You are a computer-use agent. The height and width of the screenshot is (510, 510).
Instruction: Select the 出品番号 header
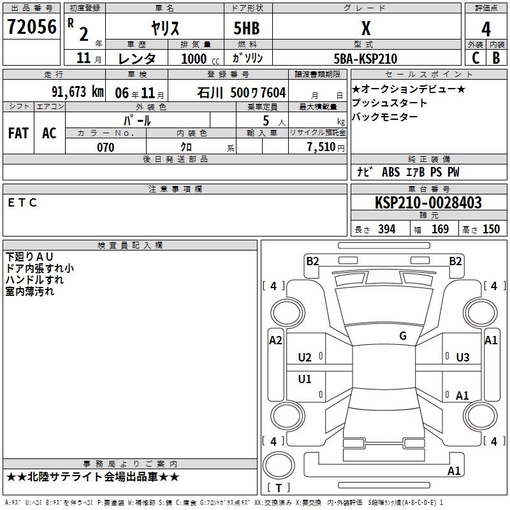pyautogui.click(x=31, y=8)
